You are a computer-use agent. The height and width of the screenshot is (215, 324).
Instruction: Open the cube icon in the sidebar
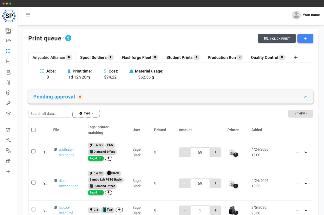click(x=8, y=93)
